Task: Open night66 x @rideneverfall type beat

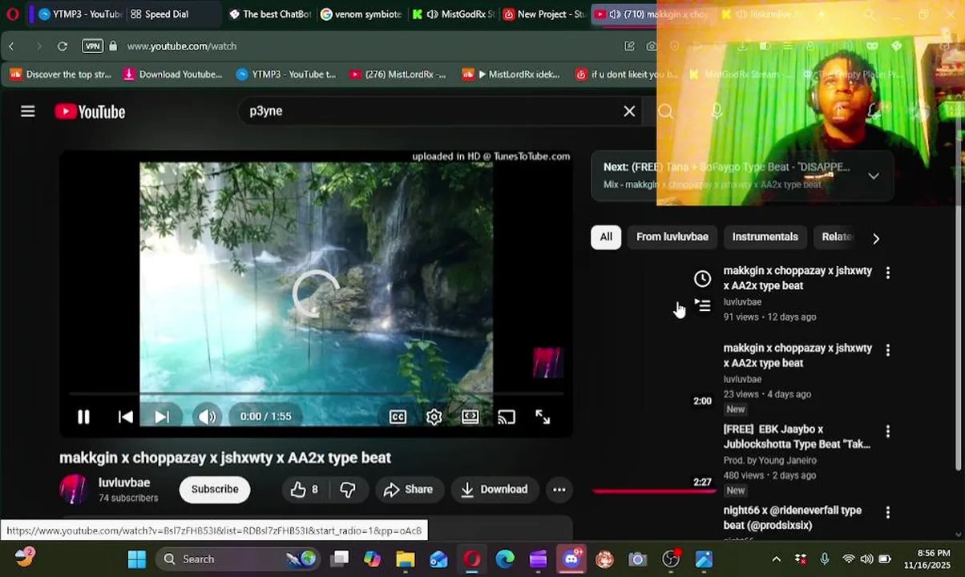Action: pos(792,518)
